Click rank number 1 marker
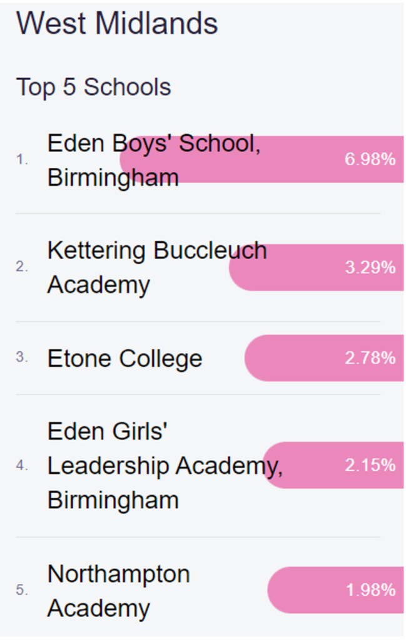Screen dimensions: 406x641 tap(22, 160)
